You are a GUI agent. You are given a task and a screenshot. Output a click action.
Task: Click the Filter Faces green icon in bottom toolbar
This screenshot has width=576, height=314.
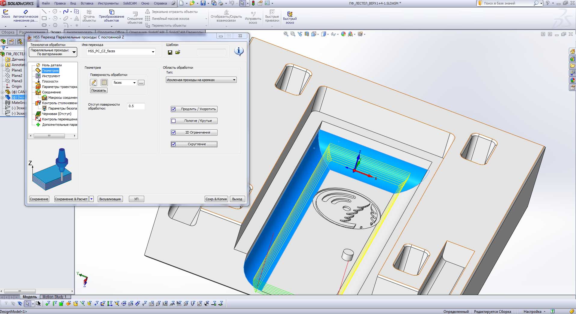click(61, 303)
